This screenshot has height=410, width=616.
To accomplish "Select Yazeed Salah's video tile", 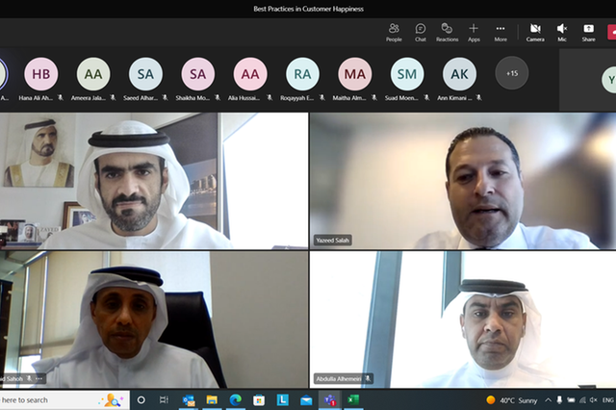I will (463, 181).
